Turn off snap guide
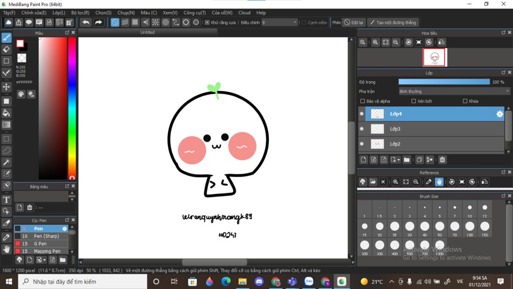 coord(115,22)
